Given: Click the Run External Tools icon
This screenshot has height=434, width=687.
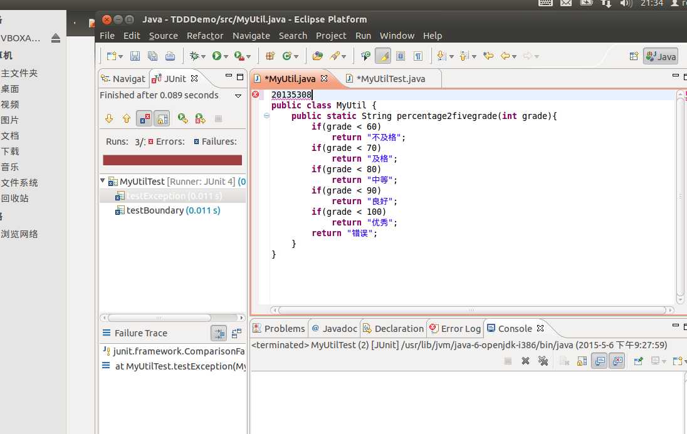Looking at the screenshot, I should pos(239,56).
